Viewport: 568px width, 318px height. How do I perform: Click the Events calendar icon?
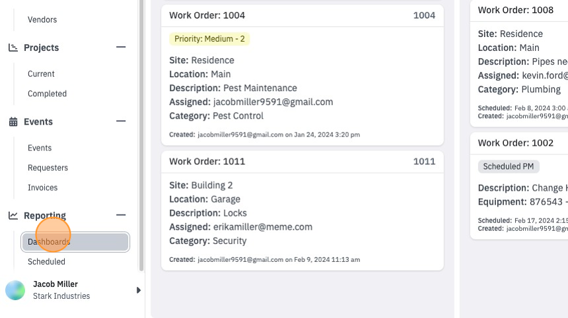[x=13, y=121]
